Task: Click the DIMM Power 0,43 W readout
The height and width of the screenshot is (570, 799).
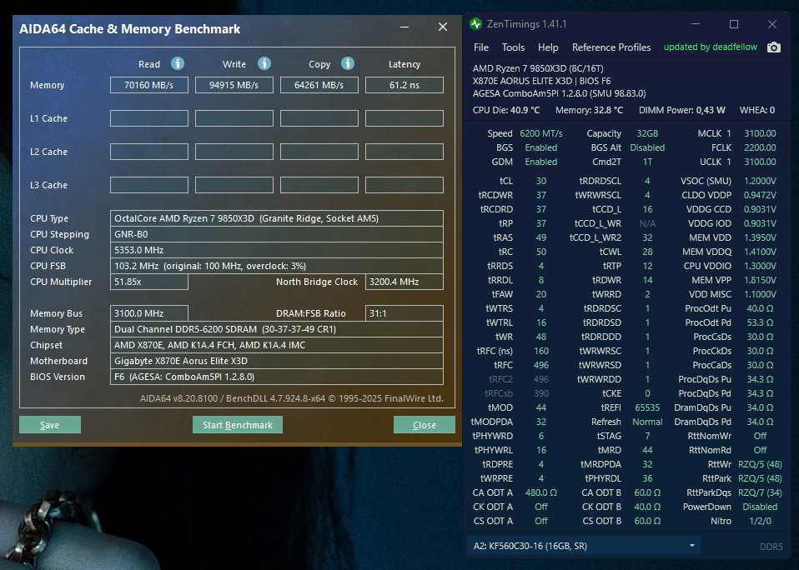Action: 681,110
